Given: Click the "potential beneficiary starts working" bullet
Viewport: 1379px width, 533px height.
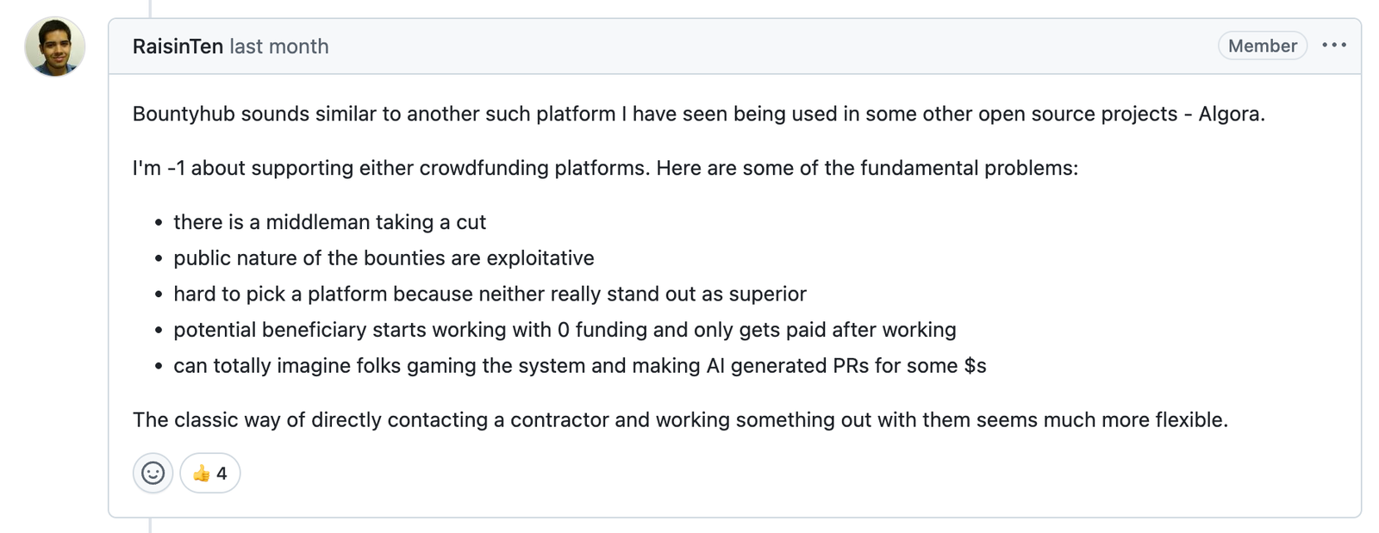Looking at the screenshot, I should tap(565, 330).
